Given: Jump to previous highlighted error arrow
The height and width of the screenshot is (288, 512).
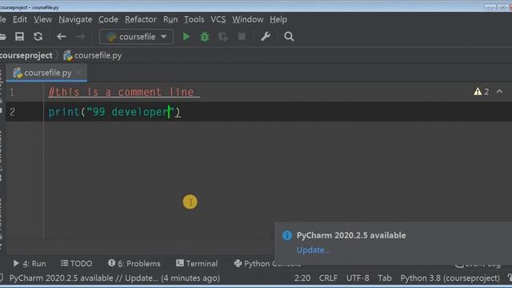Looking at the screenshot, I should (x=499, y=92).
